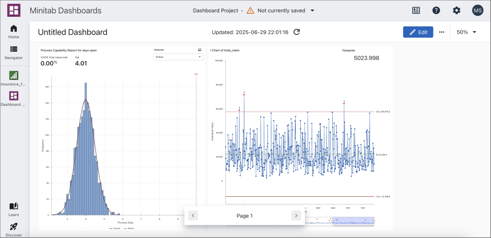Click the Page 1 label
Screen dimensions: 491x238
(x=245, y=216)
